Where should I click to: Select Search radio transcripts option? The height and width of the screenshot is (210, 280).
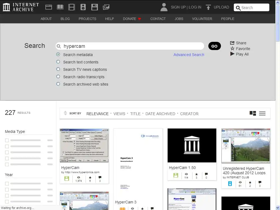(58, 77)
